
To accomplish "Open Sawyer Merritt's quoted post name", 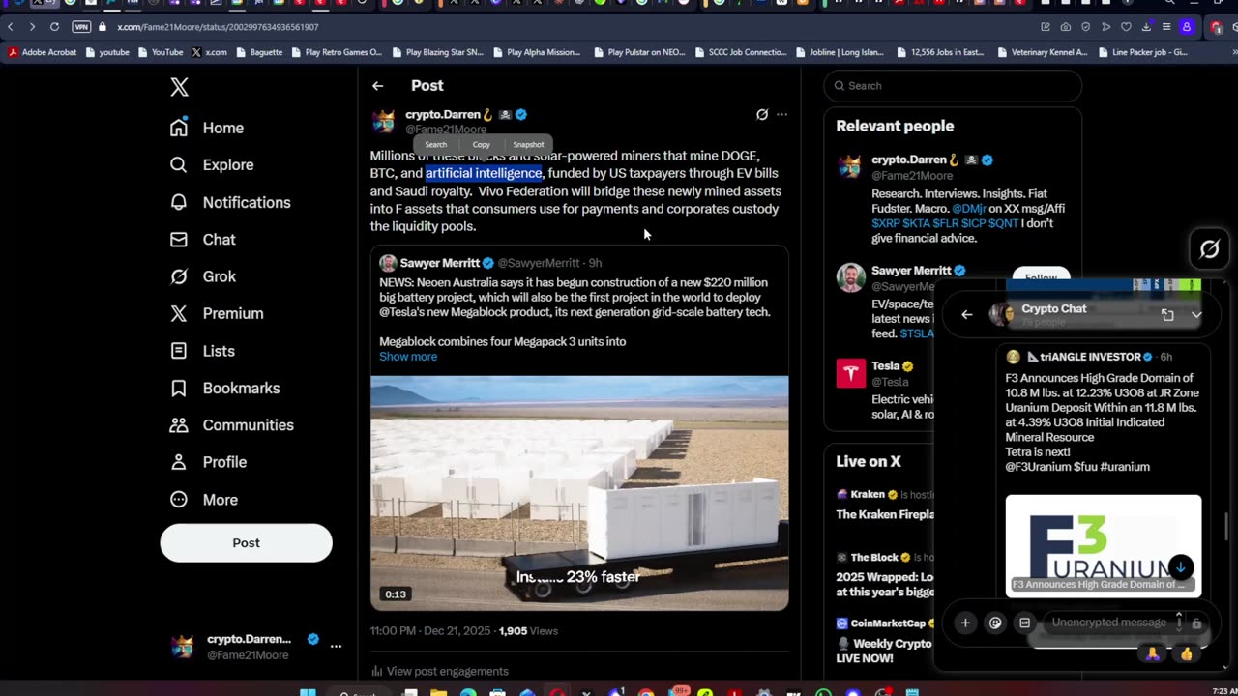I will tap(440, 263).
